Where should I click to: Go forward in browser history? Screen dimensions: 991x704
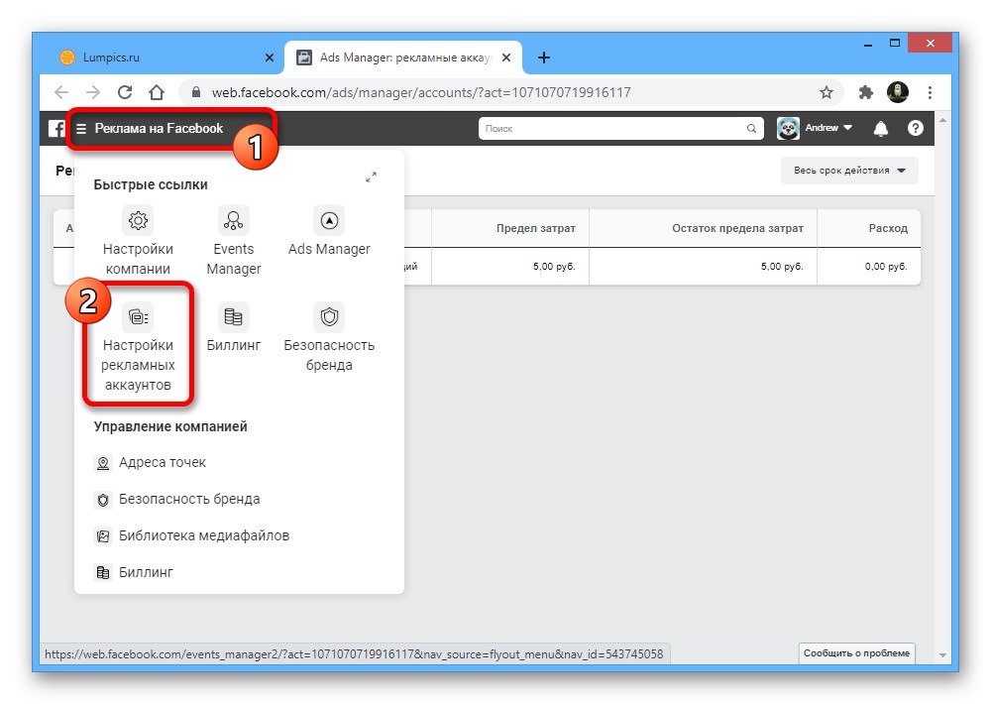pos(93,92)
